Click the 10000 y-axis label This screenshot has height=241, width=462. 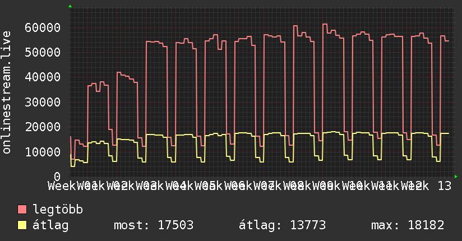pos(43,152)
